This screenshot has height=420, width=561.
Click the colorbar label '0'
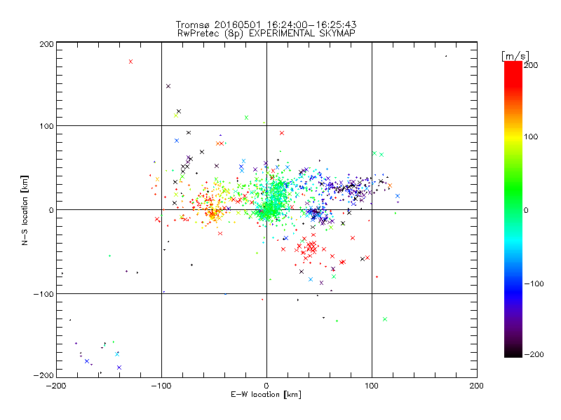[526, 210]
